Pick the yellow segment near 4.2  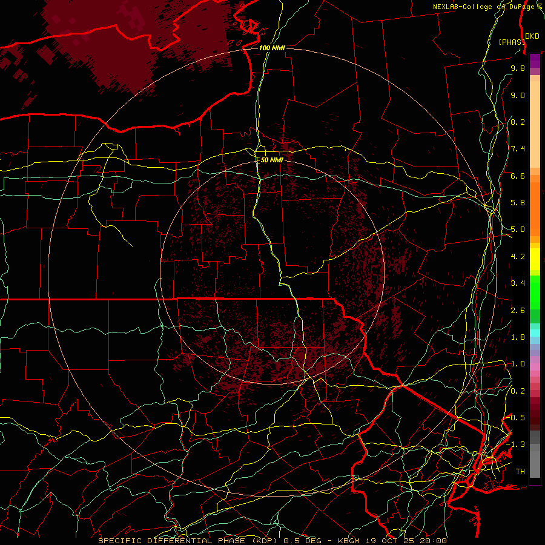(x=535, y=259)
